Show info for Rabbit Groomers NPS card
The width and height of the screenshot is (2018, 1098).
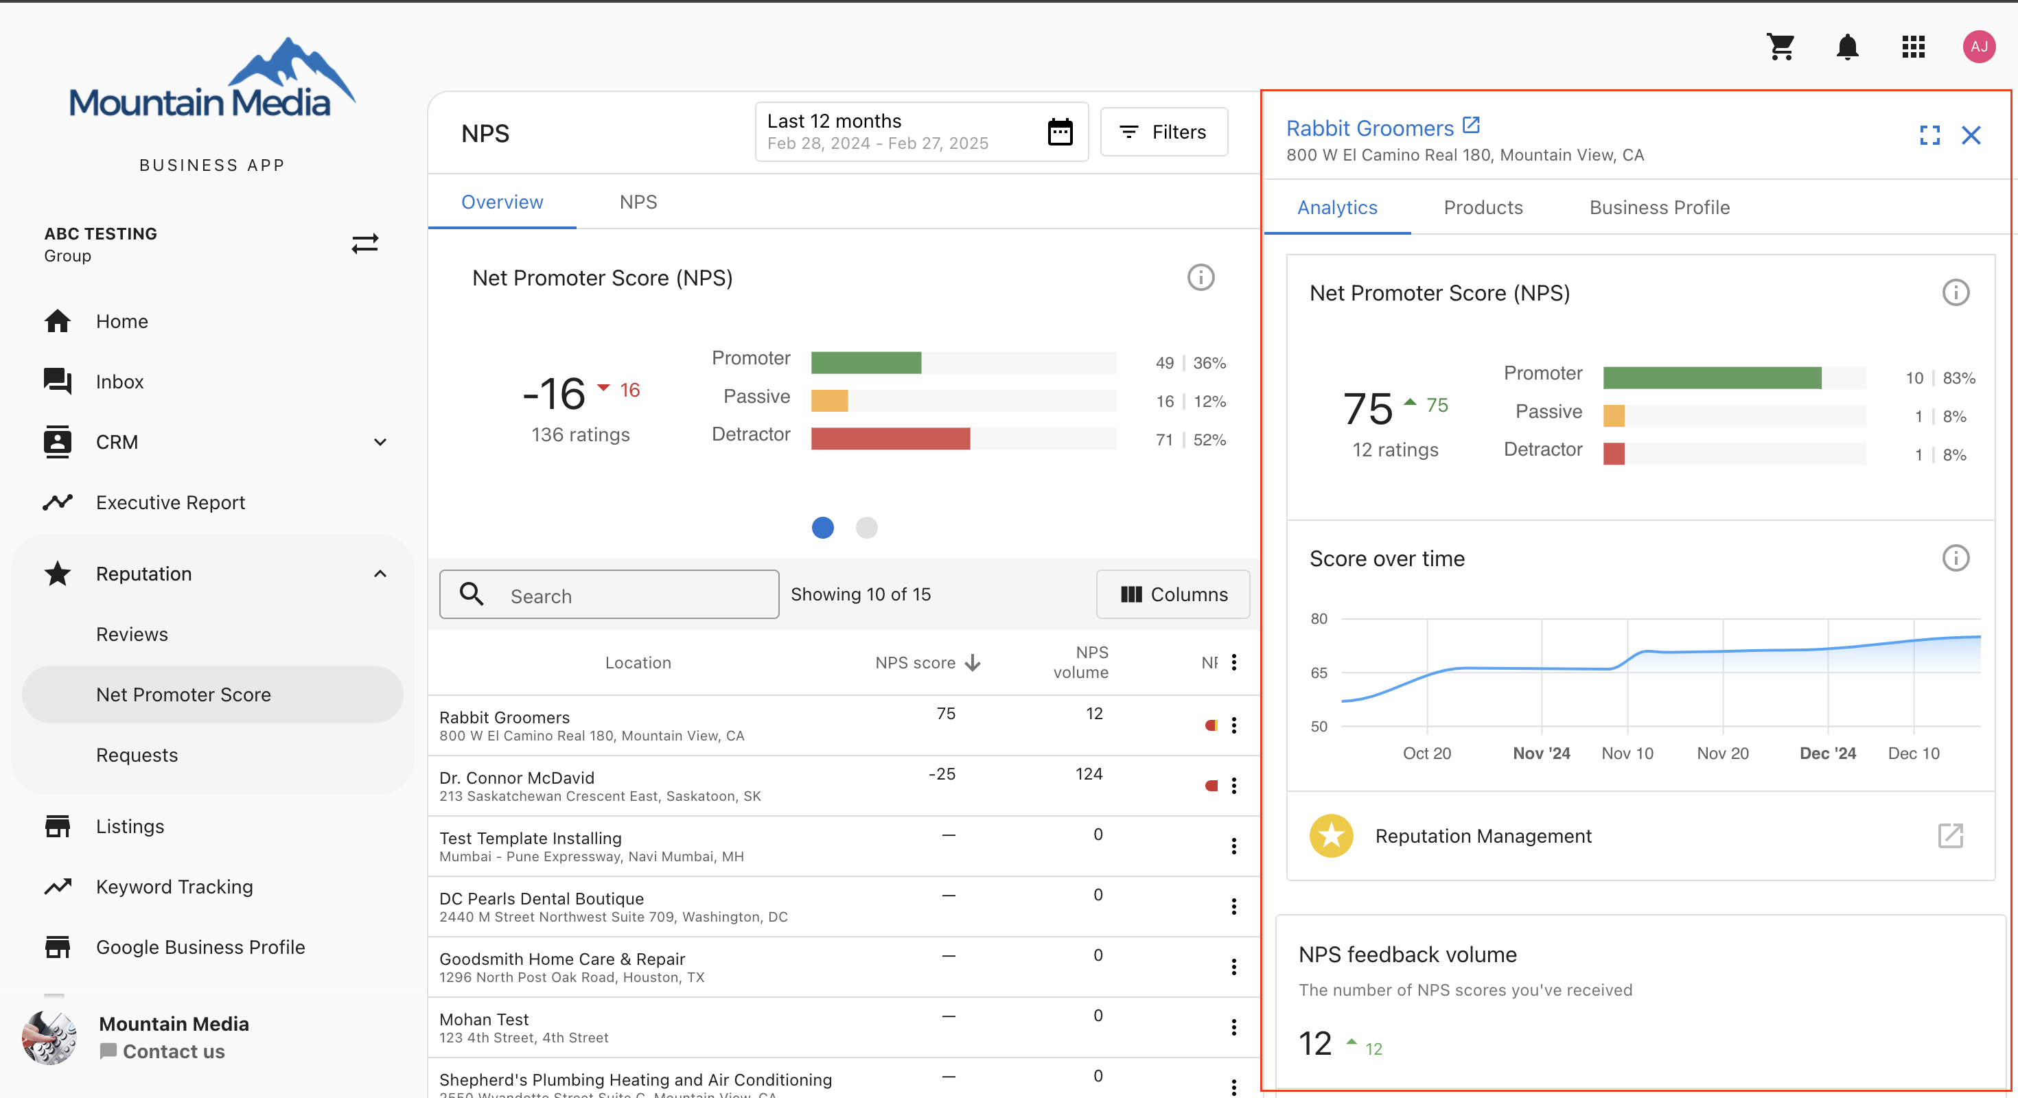[x=1956, y=293]
